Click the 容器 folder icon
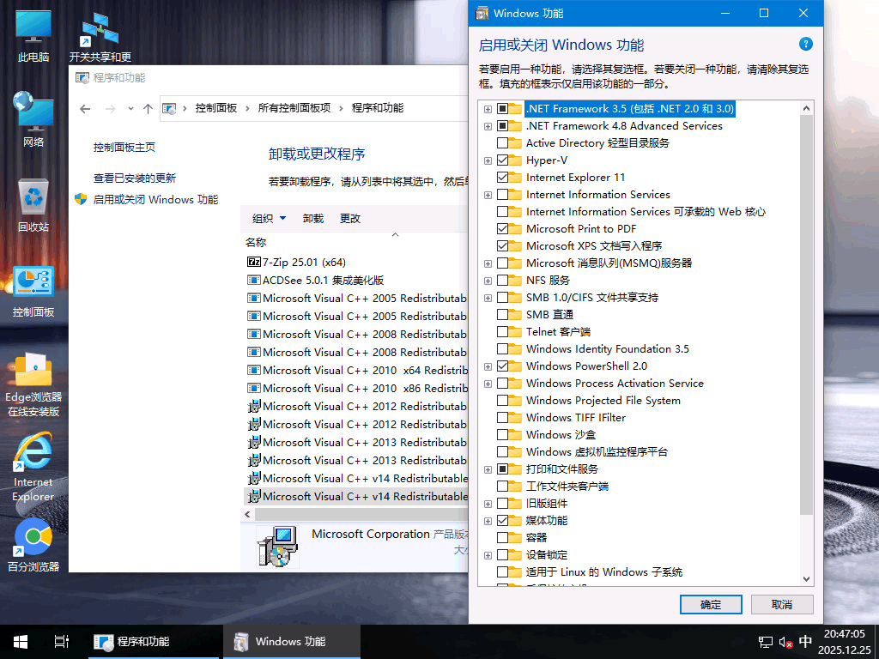The width and height of the screenshot is (879, 659). pyautogui.click(x=515, y=538)
